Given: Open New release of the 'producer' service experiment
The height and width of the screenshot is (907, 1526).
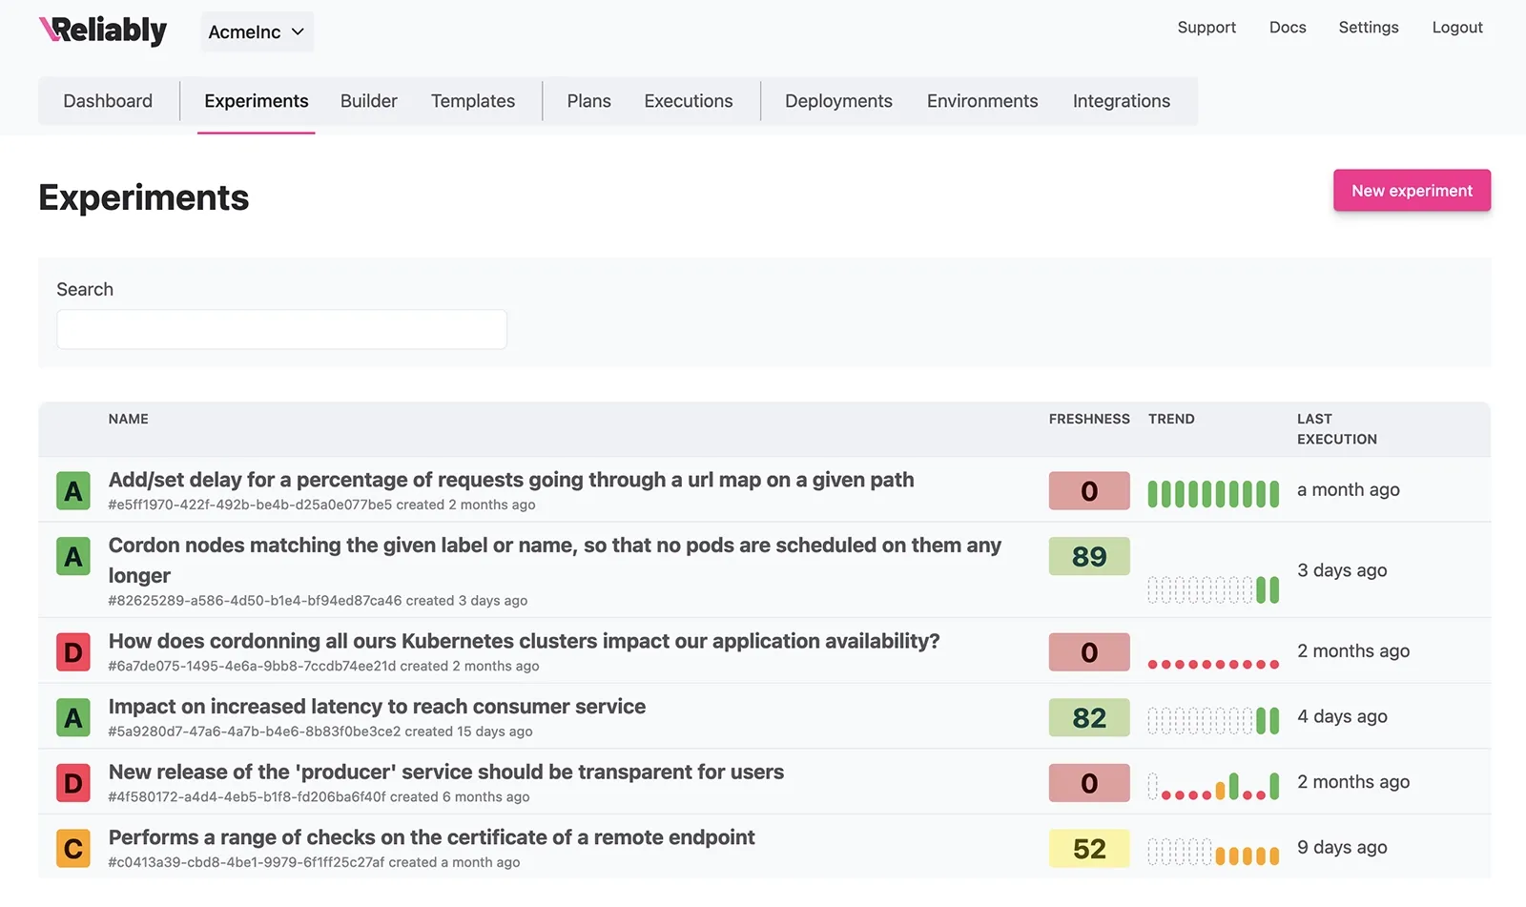Looking at the screenshot, I should click(446, 772).
